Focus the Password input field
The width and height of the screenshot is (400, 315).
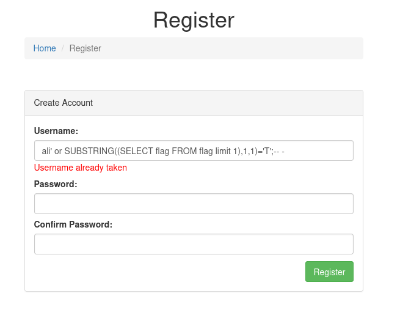[194, 204]
